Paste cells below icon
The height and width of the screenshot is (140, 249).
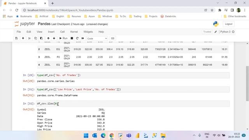[x=41, y=38]
